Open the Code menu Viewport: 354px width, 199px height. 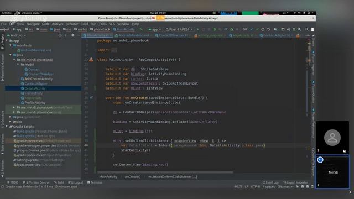45,24
